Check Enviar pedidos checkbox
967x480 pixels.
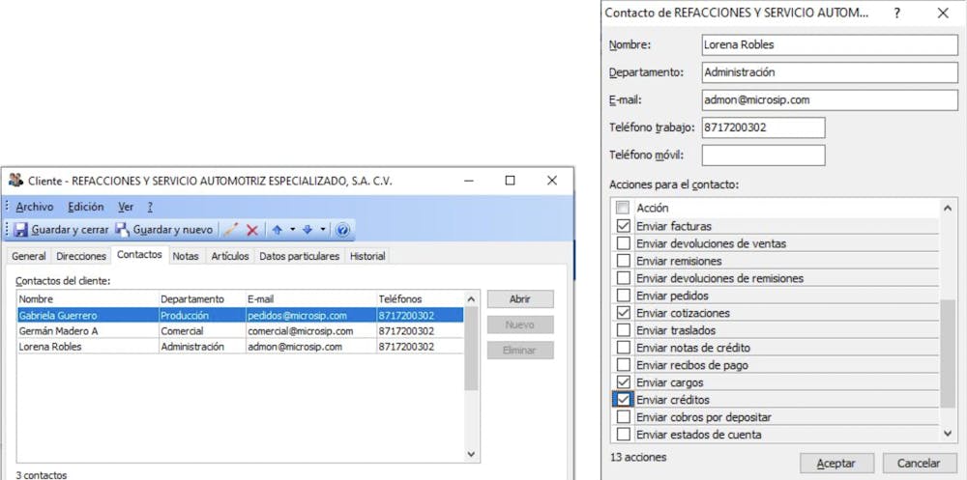(623, 296)
